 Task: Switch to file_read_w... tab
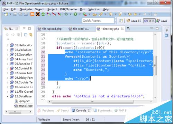79,29
